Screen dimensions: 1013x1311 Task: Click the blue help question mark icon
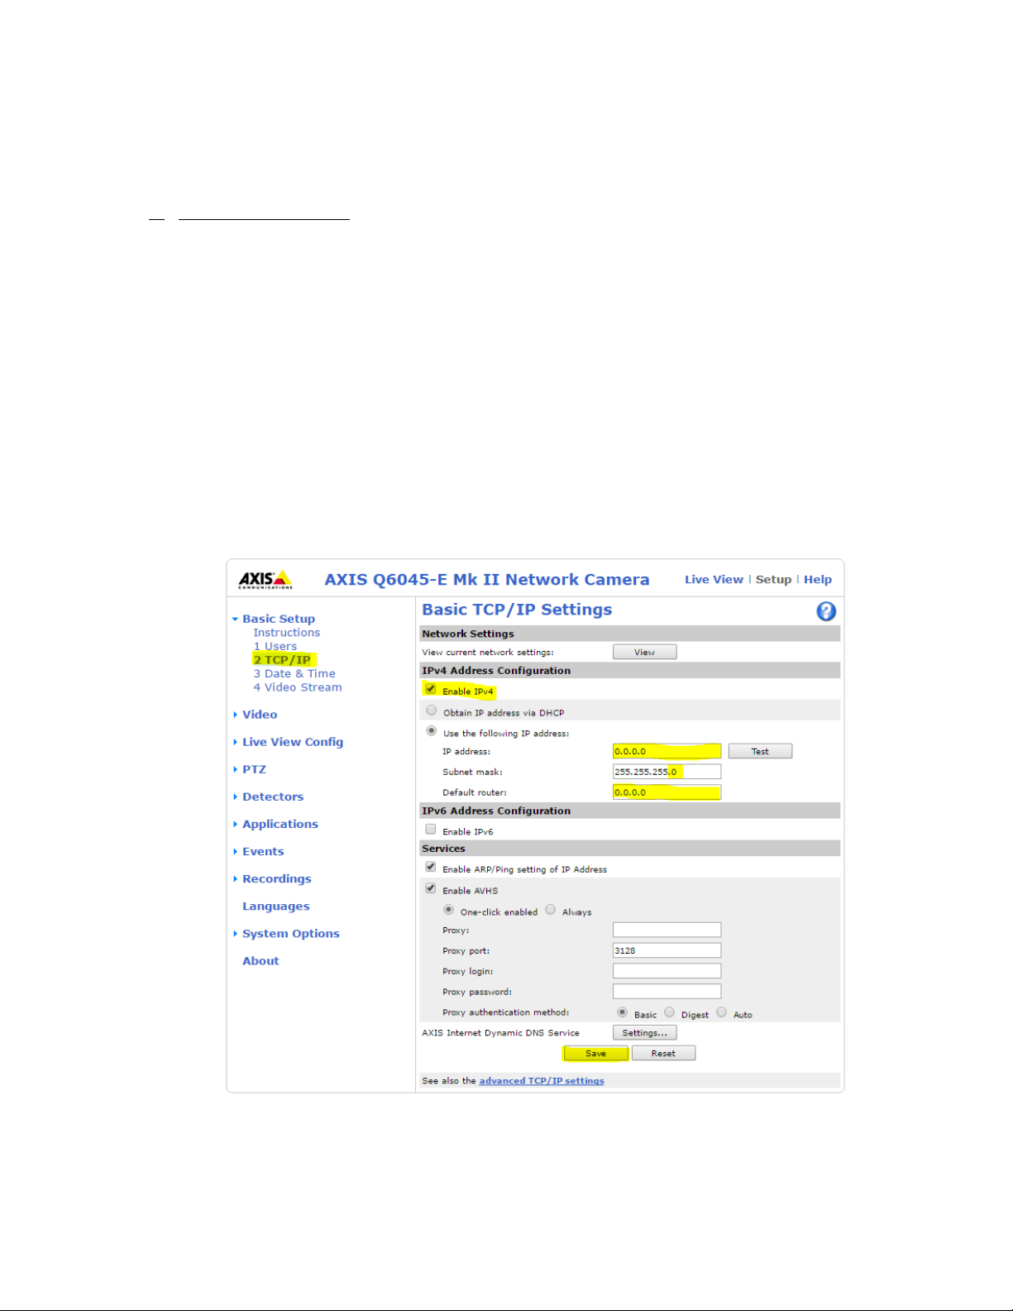(x=825, y=611)
